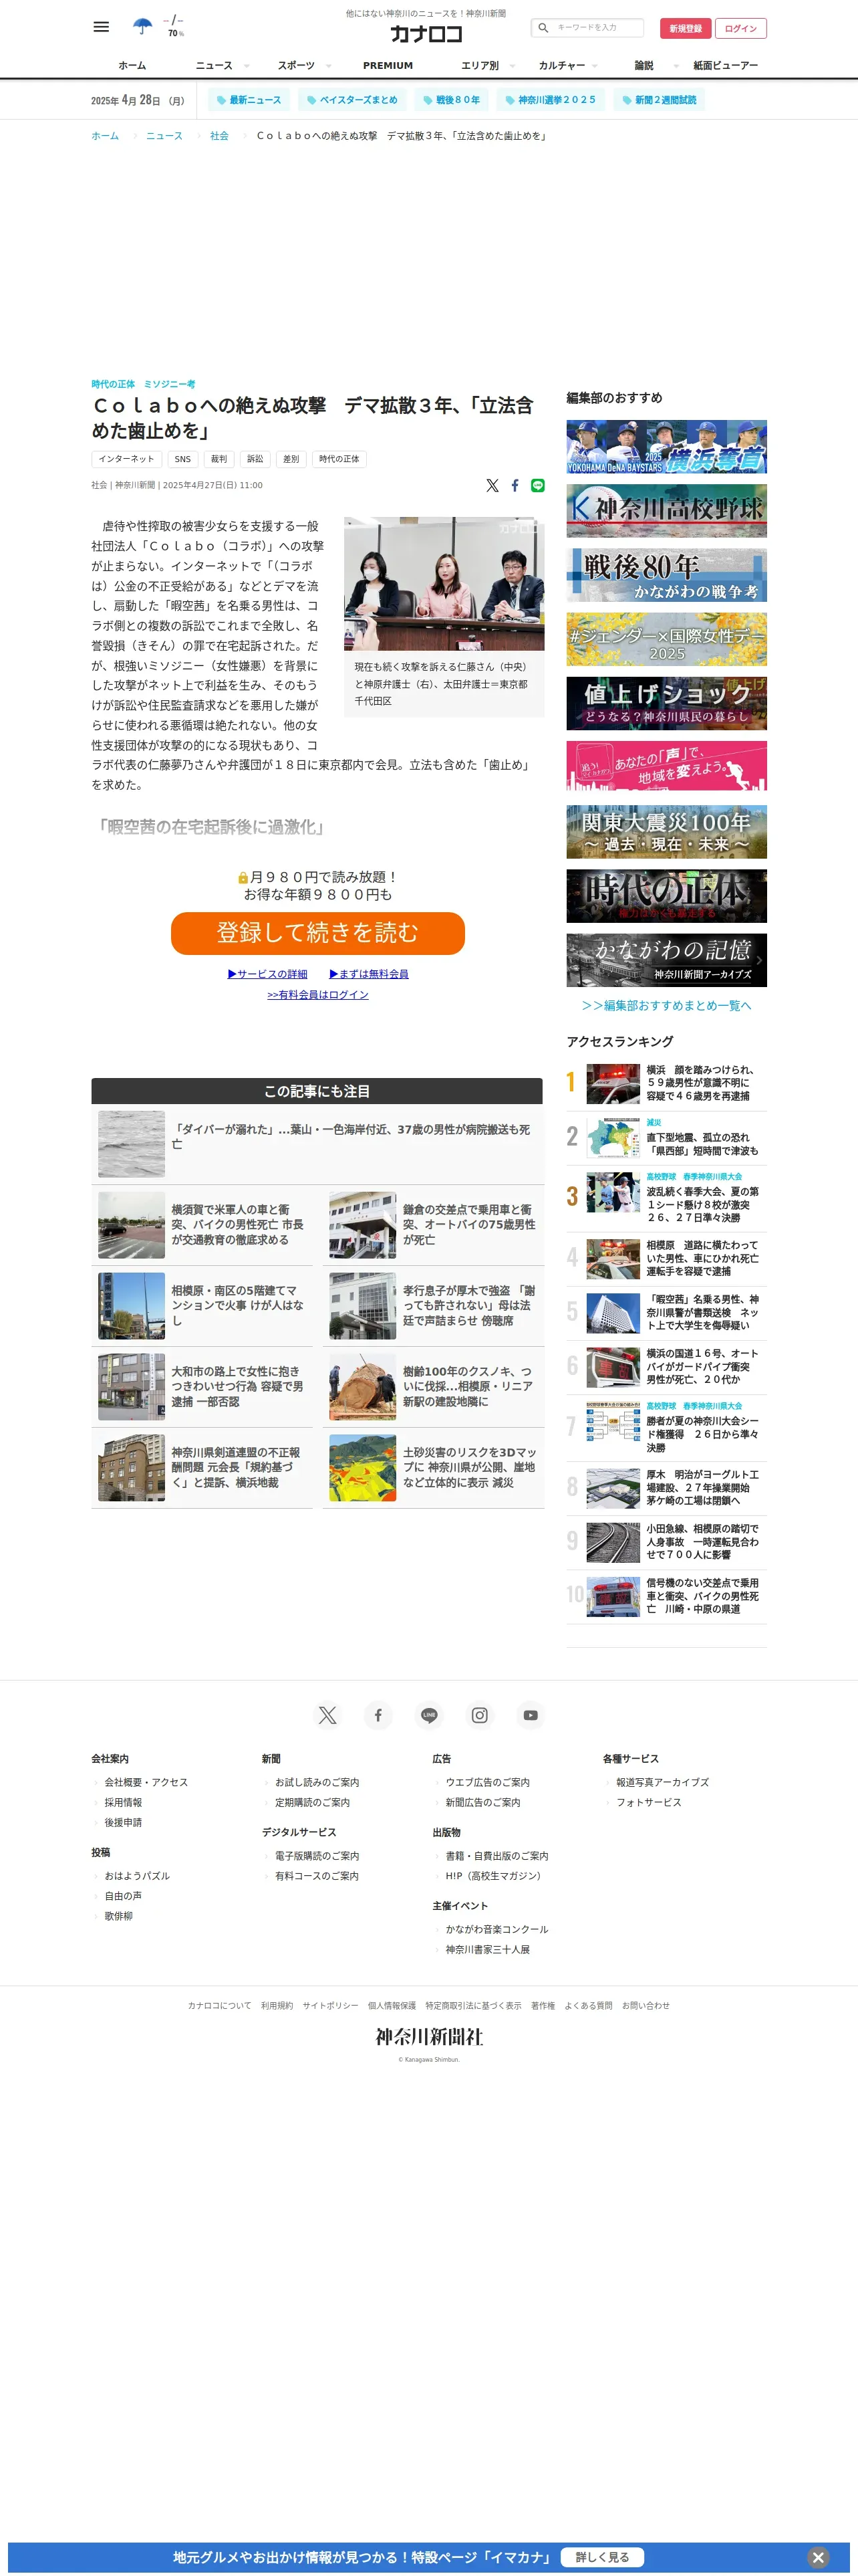Open お問い合わせ footer link
The width and height of the screenshot is (858, 2576).
click(646, 2005)
